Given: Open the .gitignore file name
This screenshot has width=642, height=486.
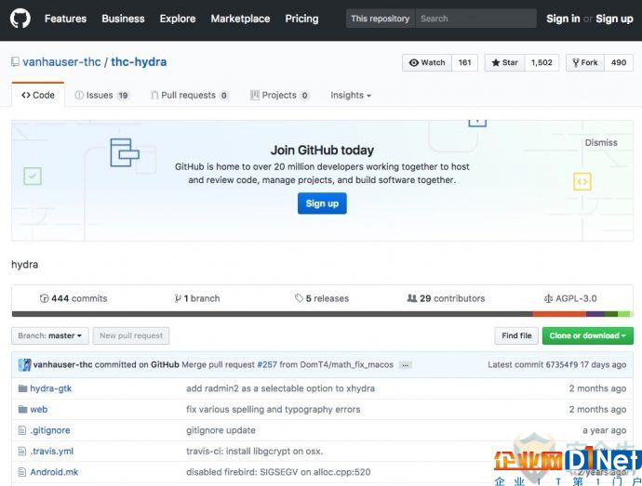Looking at the screenshot, I should (x=50, y=430).
